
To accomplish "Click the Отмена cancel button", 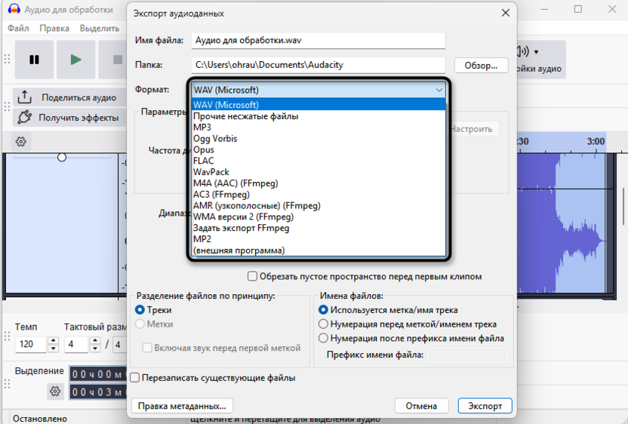I will [421, 406].
